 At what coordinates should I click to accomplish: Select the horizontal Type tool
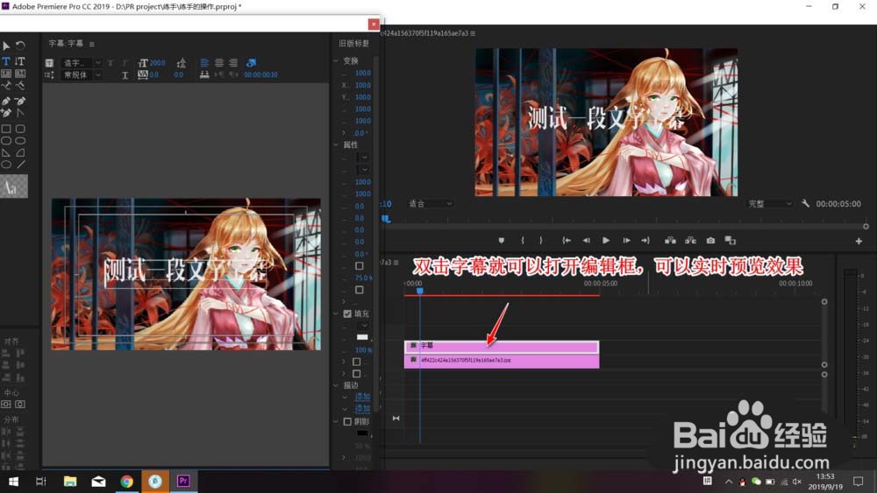pos(6,61)
